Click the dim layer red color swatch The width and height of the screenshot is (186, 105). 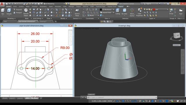[x=154, y=9]
